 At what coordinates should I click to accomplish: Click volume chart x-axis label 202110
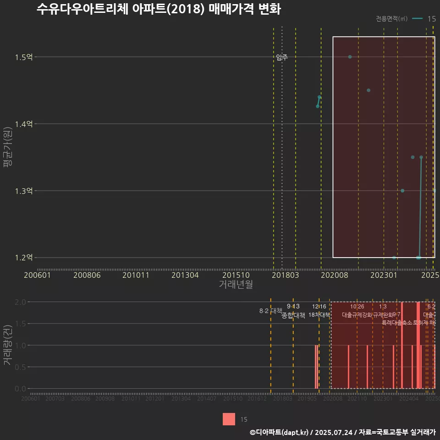(357, 398)
